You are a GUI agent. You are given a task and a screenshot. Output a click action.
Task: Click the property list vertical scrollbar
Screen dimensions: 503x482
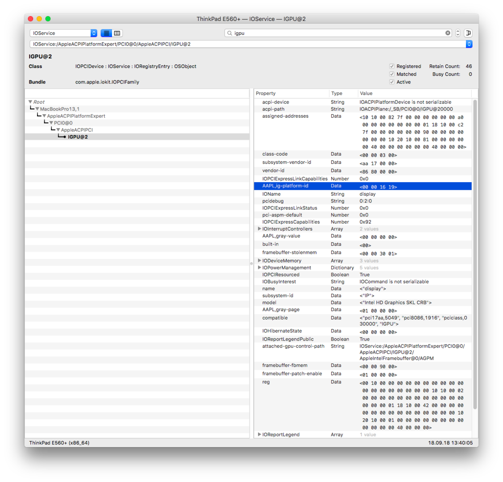coord(475,254)
